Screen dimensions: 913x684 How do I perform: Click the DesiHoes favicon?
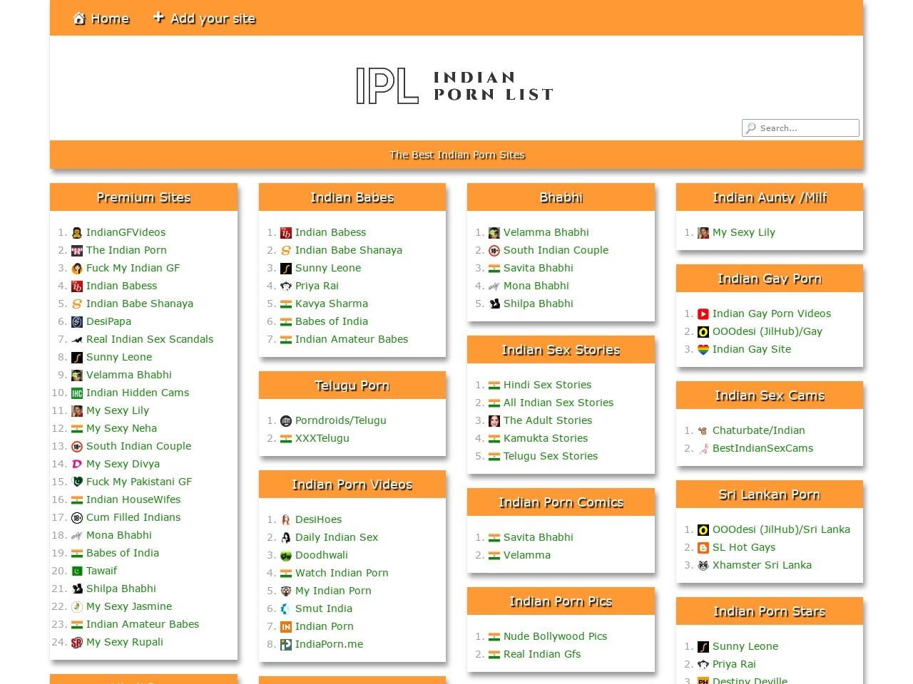[286, 520]
